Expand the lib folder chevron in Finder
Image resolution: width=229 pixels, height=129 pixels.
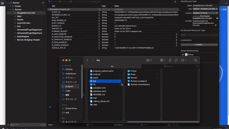[120, 85]
